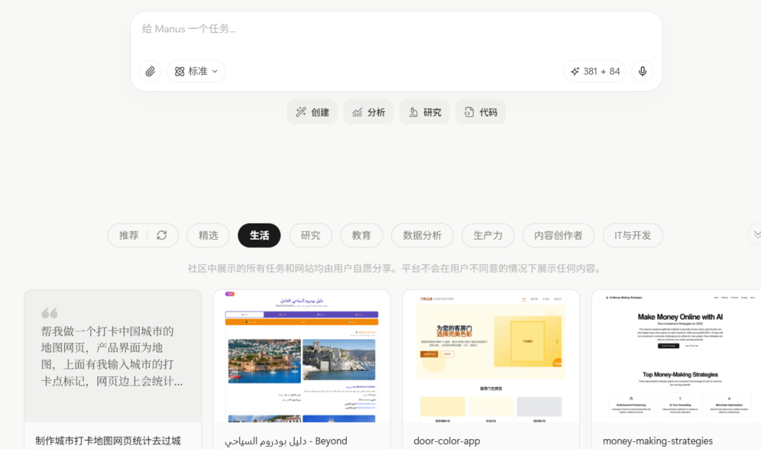761x449 pixels.
Task: Open the 标准 mode dropdown
Action: pyautogui.click(x=196, y=71)
